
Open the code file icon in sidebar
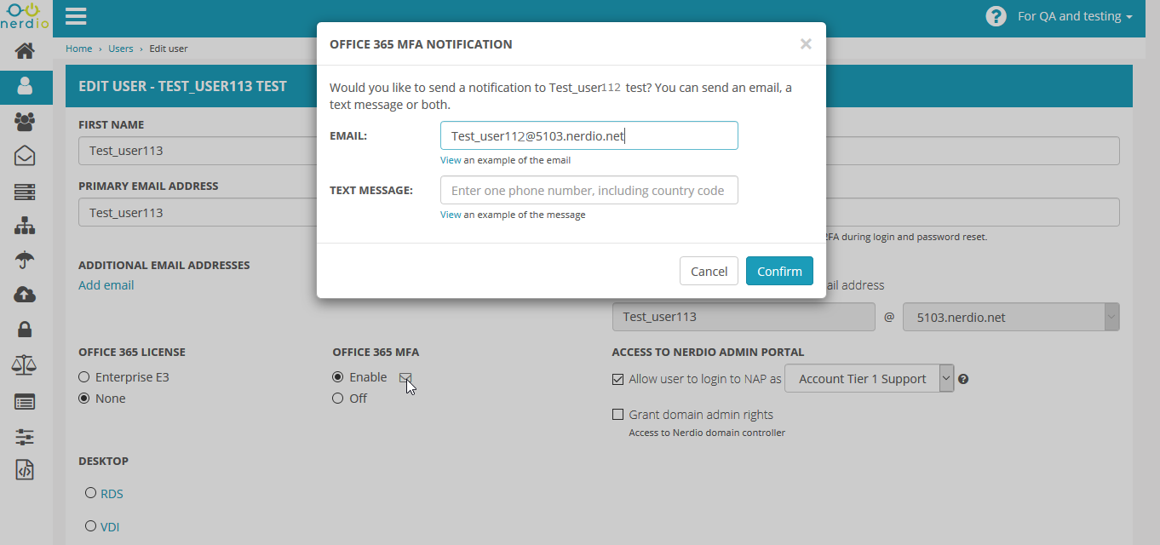tap(25, 469)
